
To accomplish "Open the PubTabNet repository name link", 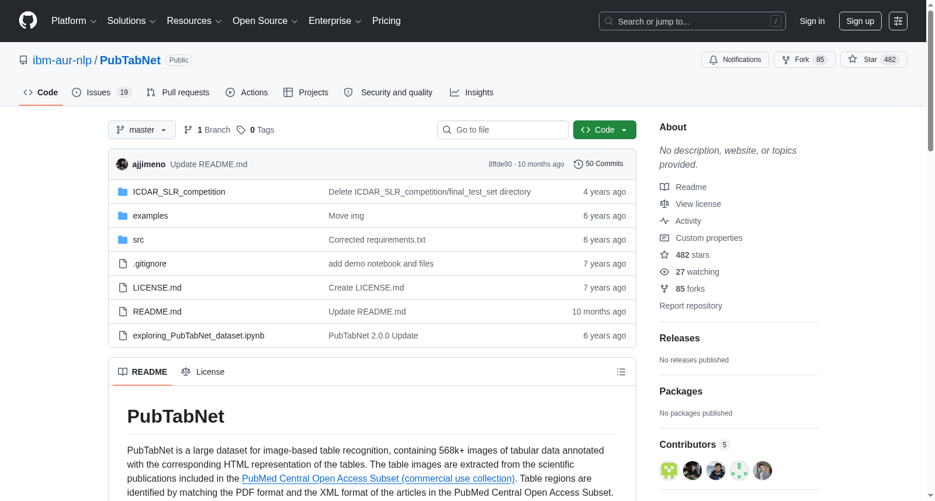I will coord(130,60).
